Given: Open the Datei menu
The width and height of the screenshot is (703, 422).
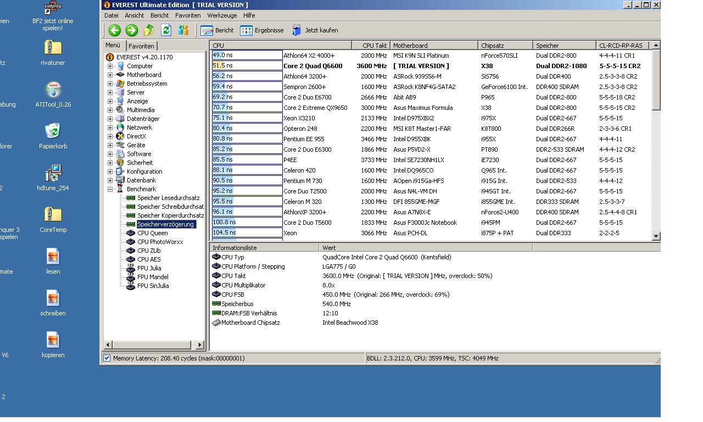Looking at the screenshot, I should tap(111, 15).
